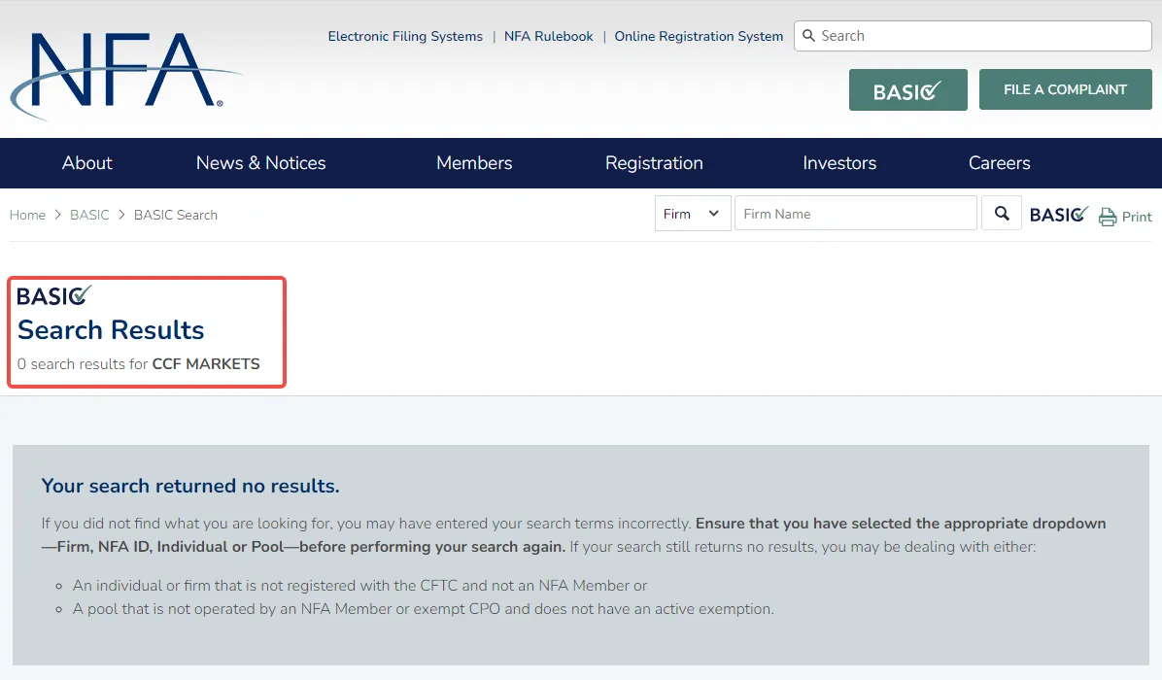This screenshot has height=680, width=1162.
Task: Click the File a Complaint button
Action: 1065,89
